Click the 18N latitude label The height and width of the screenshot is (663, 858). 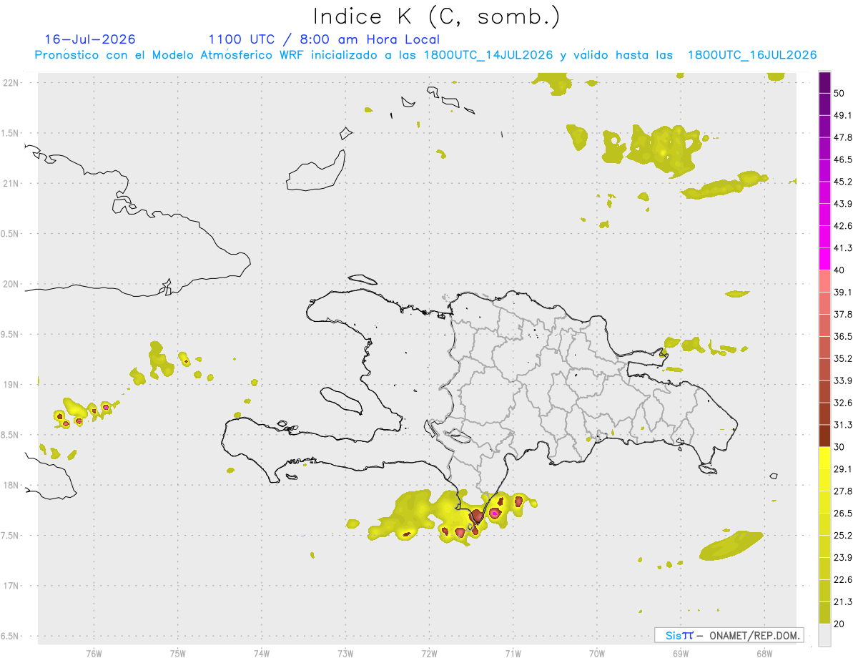coord(12,486)
